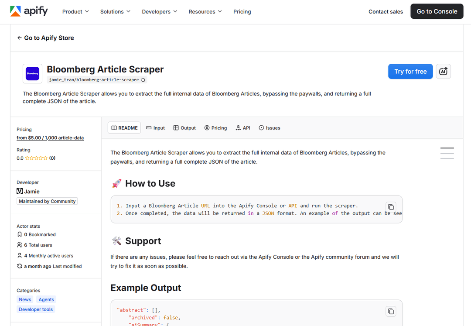This screenshot has width=471, height=326.
Task: Click the Try for free button
Action: point(410,72)
